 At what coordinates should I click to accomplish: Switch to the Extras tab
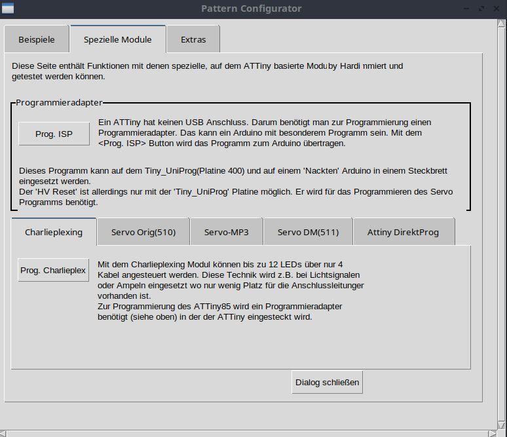(x=193, y=39)
